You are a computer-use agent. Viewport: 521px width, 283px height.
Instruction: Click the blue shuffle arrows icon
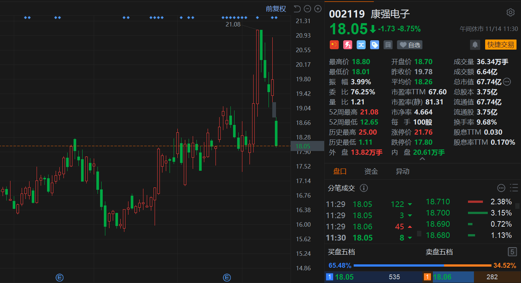tap(361, 45)
